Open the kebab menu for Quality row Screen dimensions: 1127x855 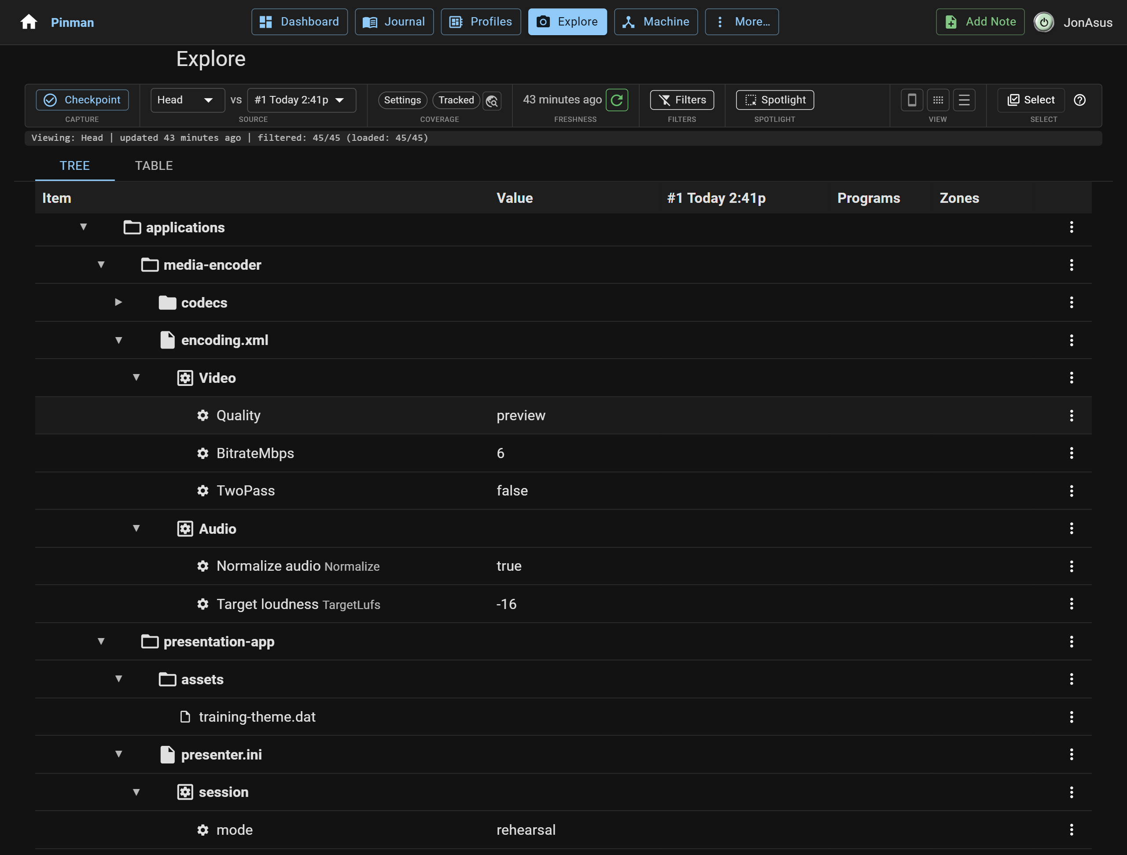(1072, 415)
